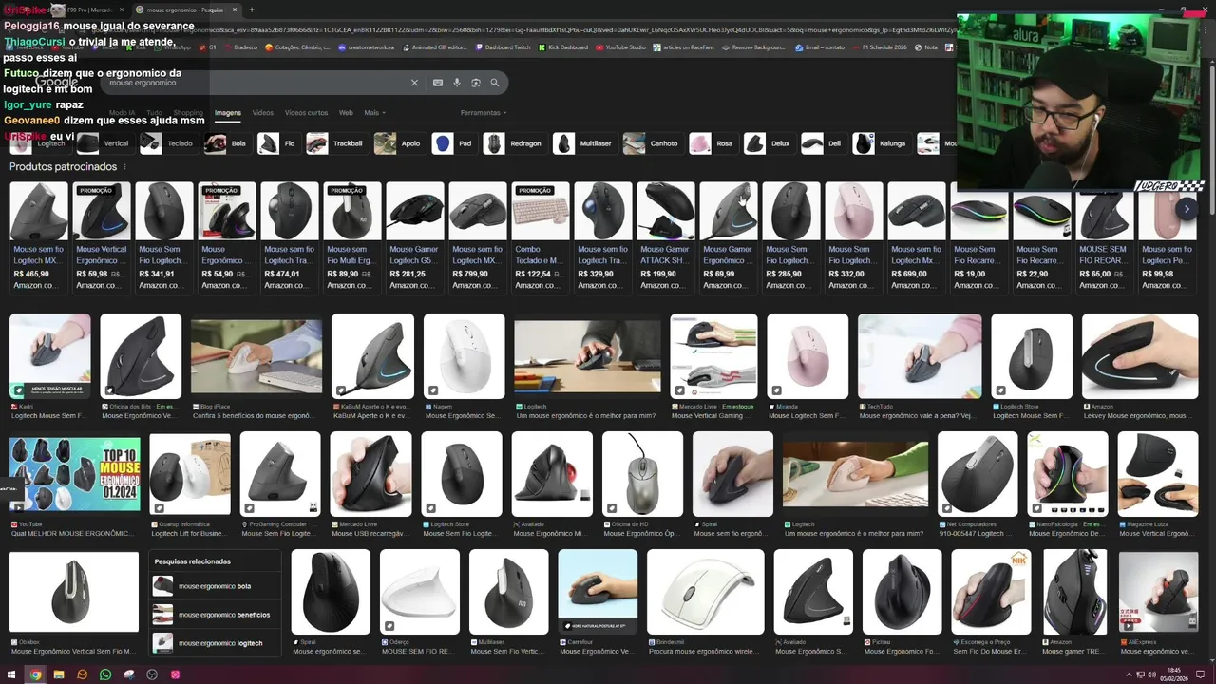The width and height of the screenshot is (1216, 684).
Task: Open the TechTudo 'Mouse ergonômico vale a pena' image
Action: tap(920, 356)
